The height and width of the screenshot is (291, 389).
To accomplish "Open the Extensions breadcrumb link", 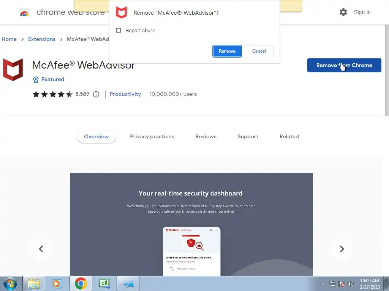I will click(42, 39).
